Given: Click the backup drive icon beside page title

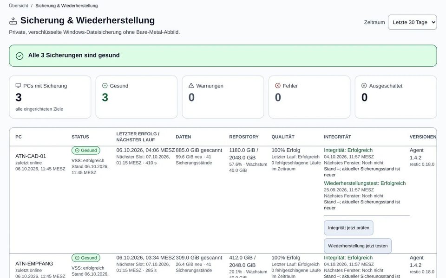Looking at the screenshot, I should pos(13,21).
